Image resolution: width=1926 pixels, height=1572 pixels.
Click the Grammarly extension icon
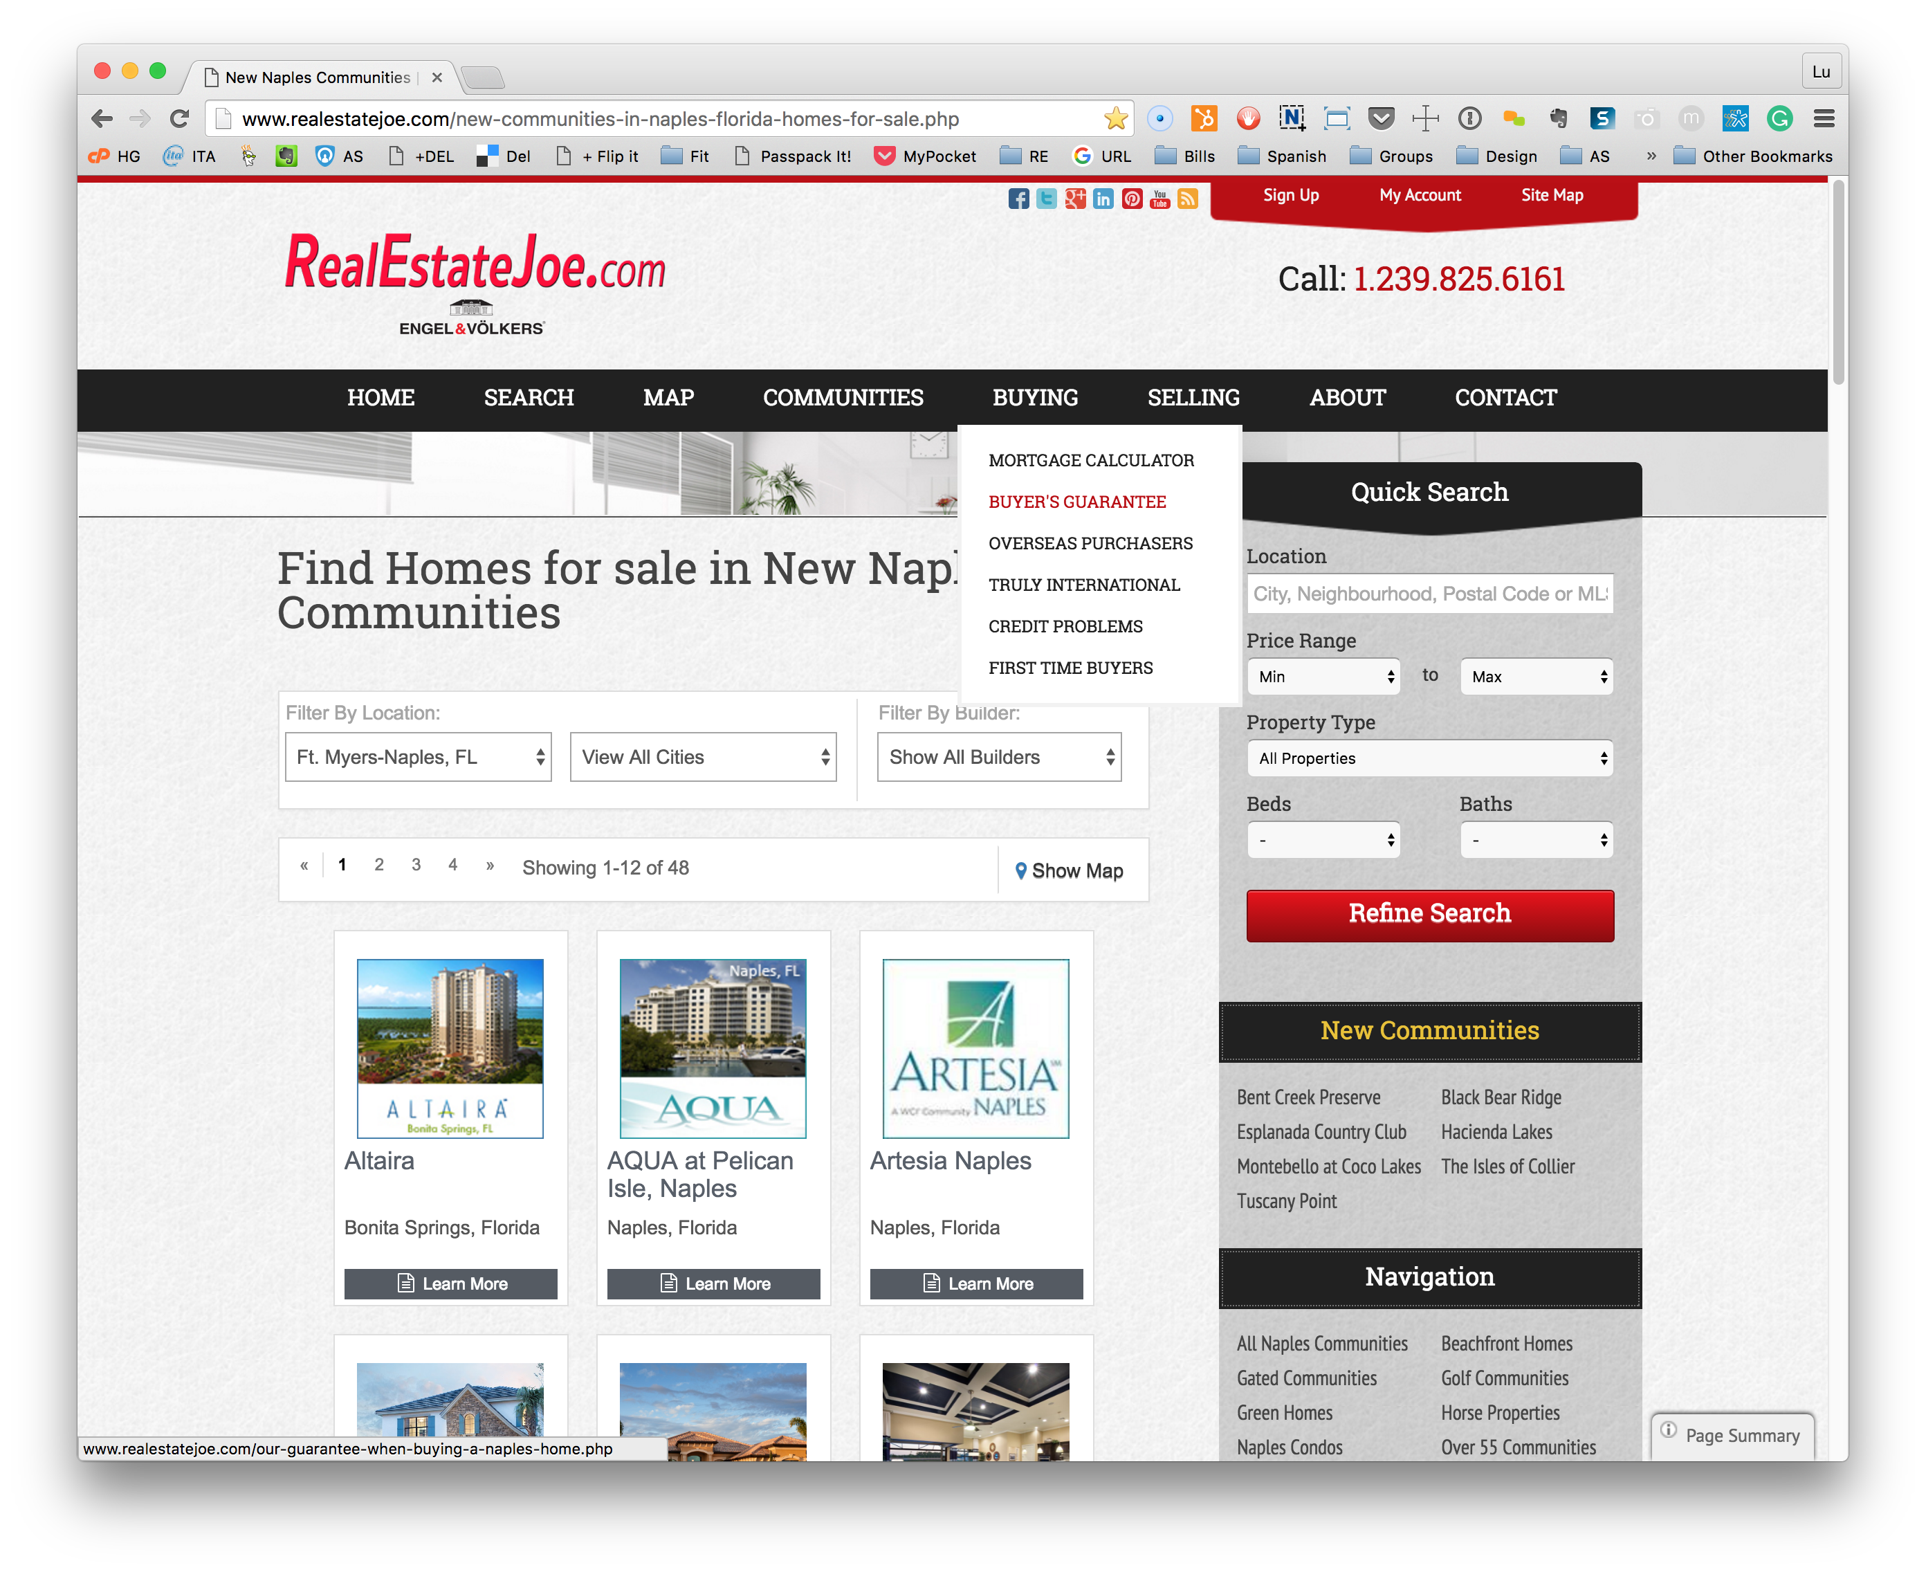click(1779, 118)
